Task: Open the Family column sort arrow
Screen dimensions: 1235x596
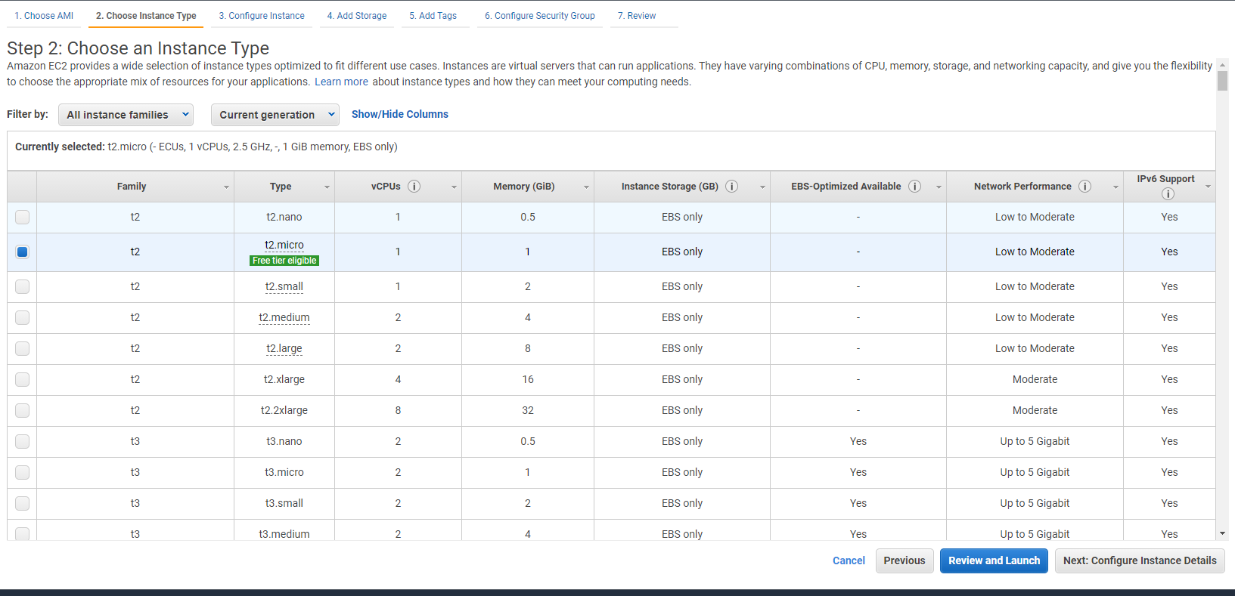Action: coord(226,187)
